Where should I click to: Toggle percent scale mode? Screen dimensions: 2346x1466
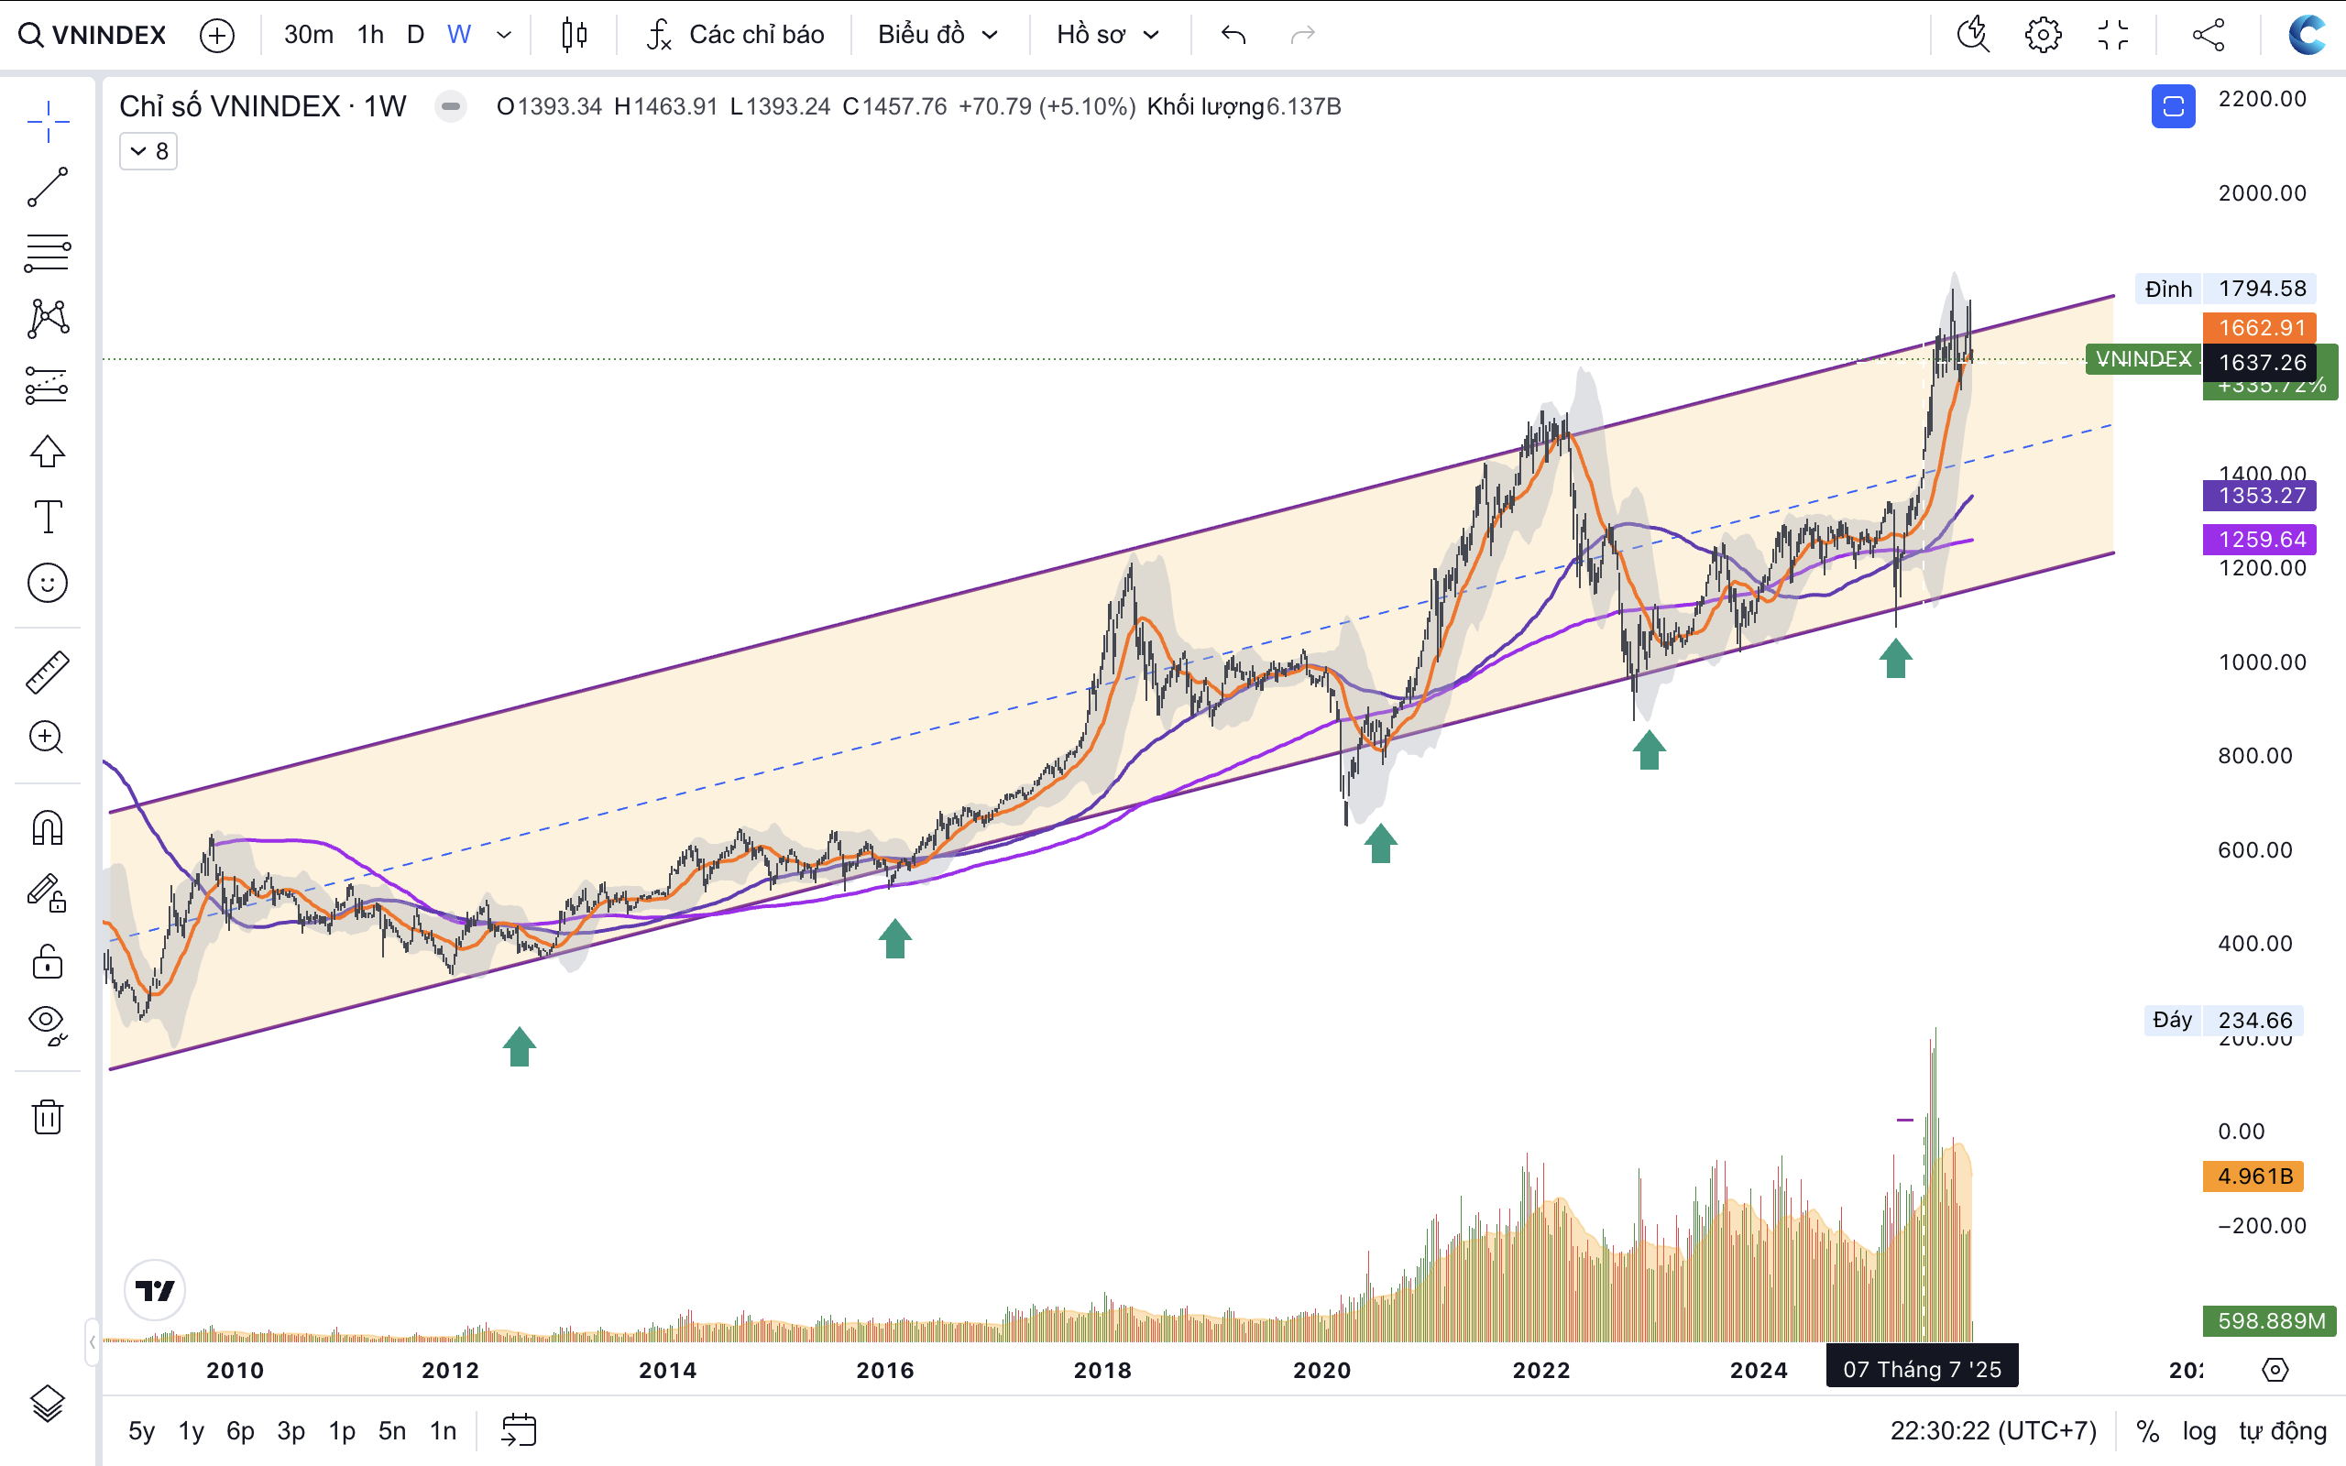(2147, 1430)
